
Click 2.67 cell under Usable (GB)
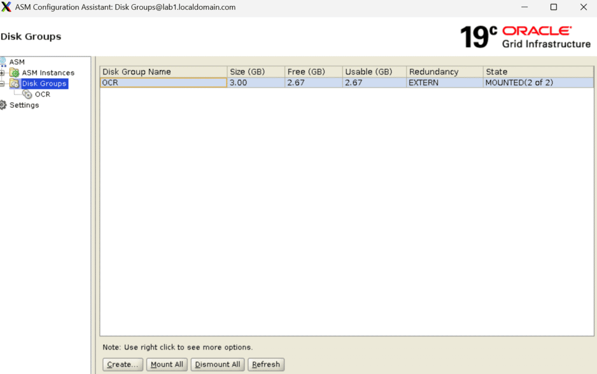[374, 83]
